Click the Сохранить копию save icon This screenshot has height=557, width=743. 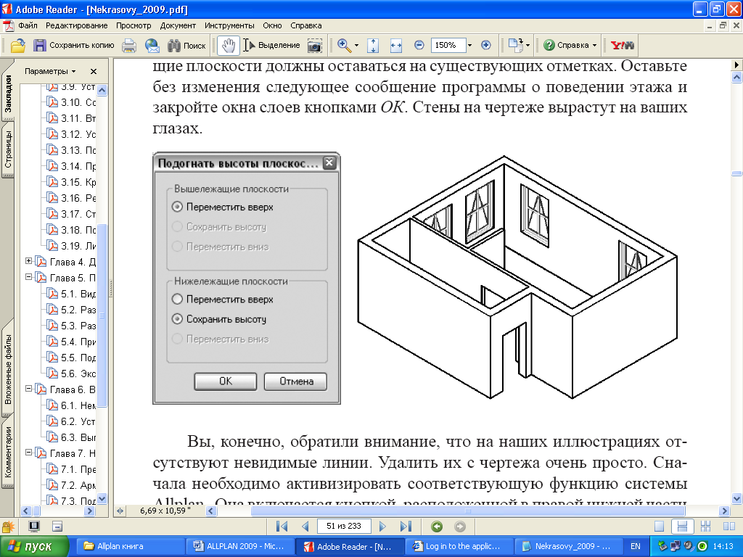coord(40,46)
